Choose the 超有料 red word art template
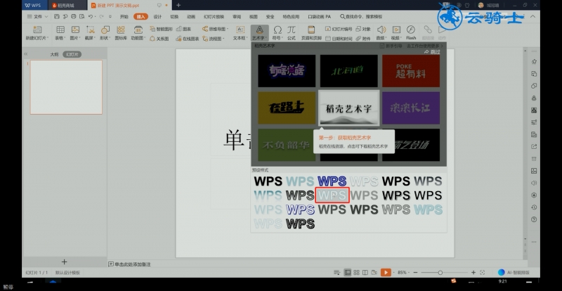 411,71
